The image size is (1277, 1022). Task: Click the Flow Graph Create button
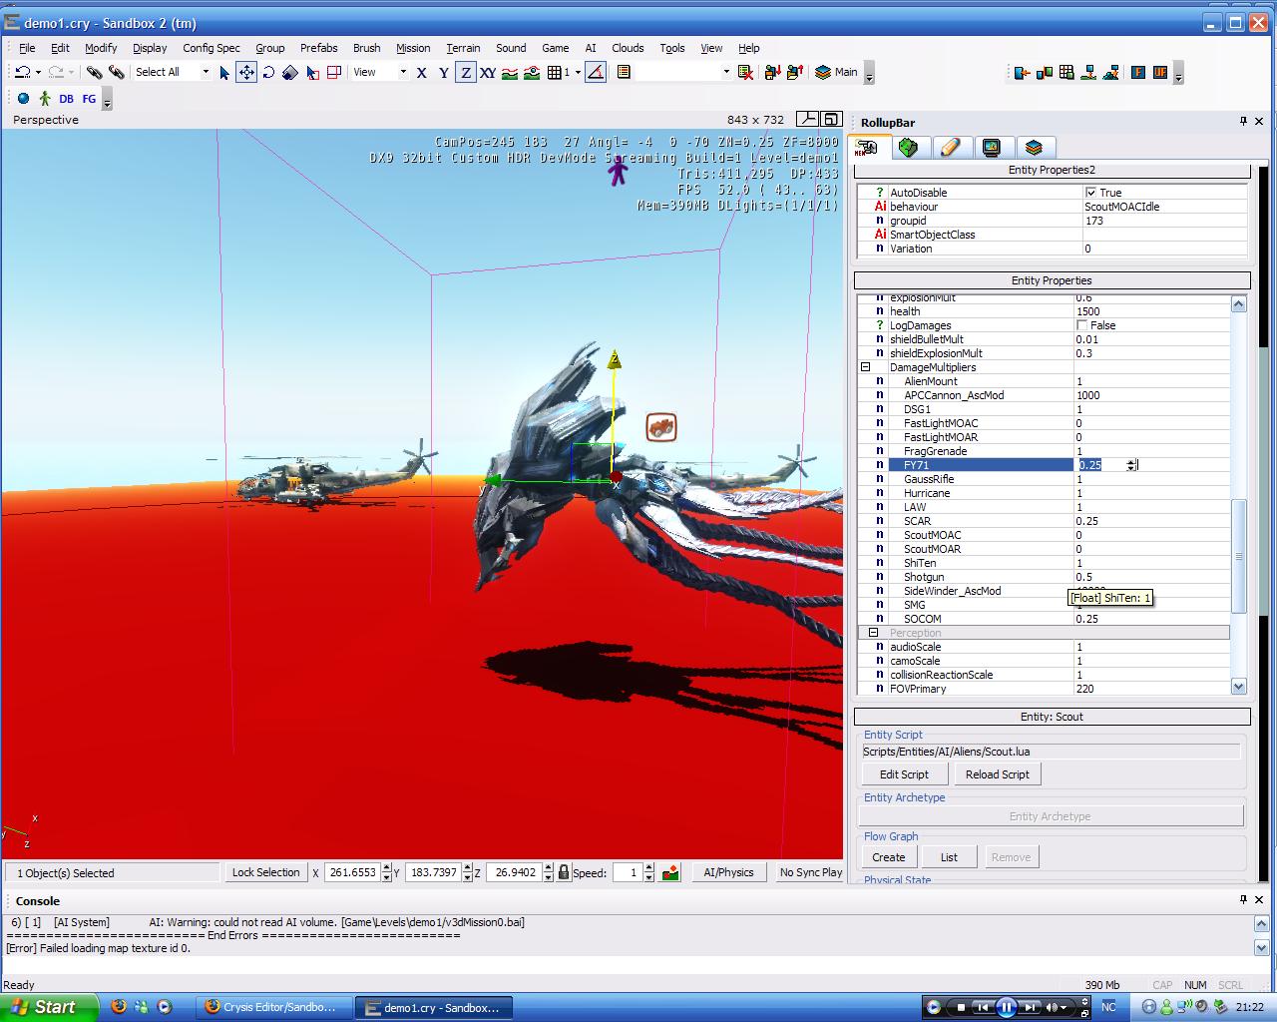pyautogui.click(x=888, y=857)
